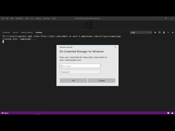Split the terminal pane
The width and height of the screenshot is (175, 131).
159,32
